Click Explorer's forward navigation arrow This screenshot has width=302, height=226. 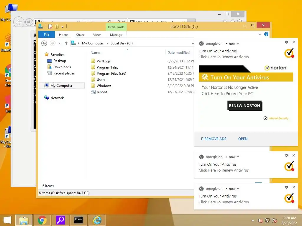(52, 43)
